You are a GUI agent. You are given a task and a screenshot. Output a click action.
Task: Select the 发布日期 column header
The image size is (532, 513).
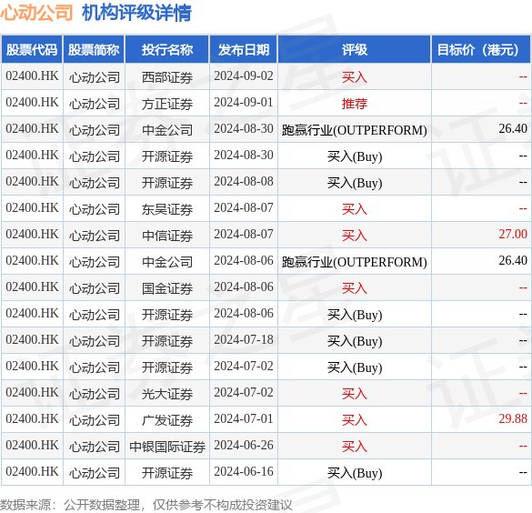pos(244,49)
